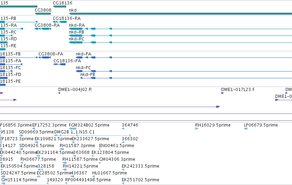
Task: Select the FGM324B02.5prime EST label
Action: pyautogui.click(x=89, y=125)
